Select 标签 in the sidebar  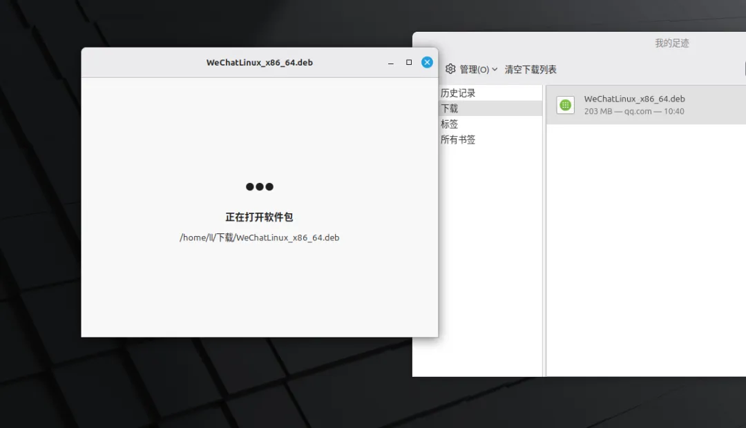point(449,124)
